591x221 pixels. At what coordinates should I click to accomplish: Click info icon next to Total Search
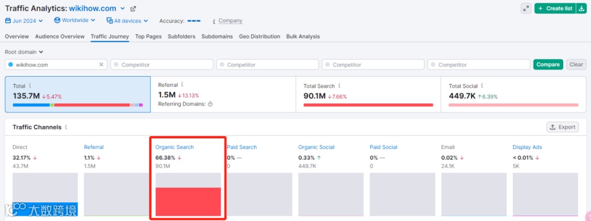[x=339, y=86]
